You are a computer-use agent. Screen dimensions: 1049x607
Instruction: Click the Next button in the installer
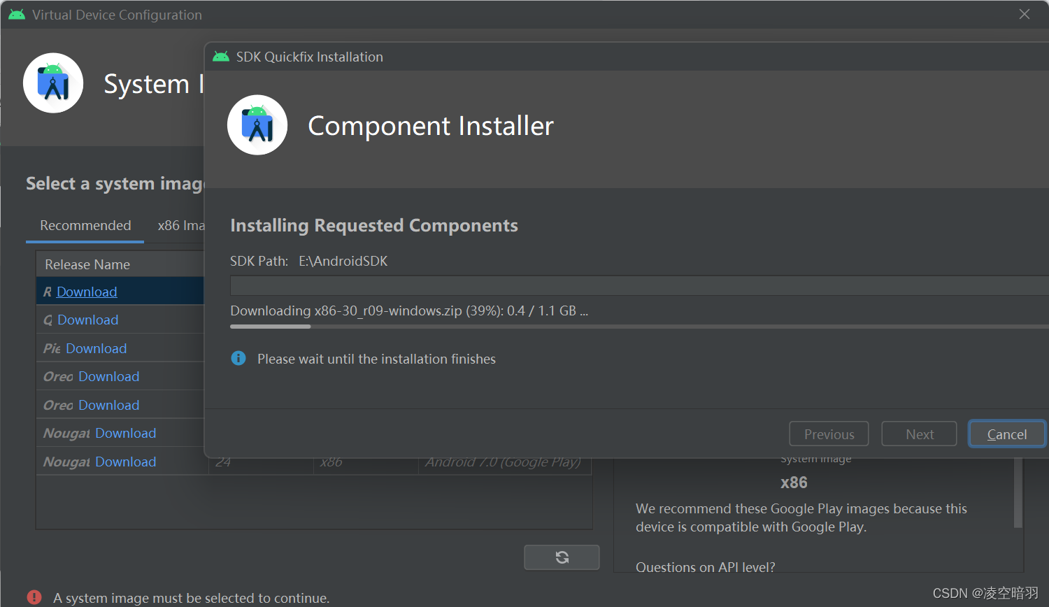[919, 434]
